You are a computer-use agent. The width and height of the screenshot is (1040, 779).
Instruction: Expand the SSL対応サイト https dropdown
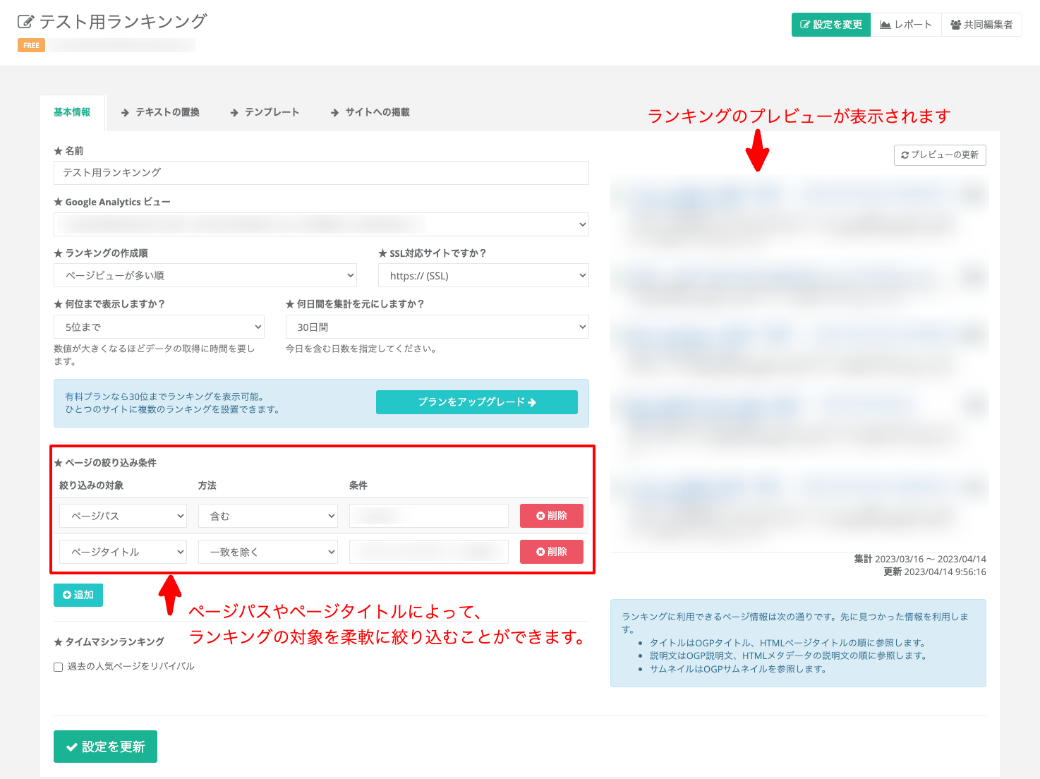pyautogui.click(x=483, y=275)
